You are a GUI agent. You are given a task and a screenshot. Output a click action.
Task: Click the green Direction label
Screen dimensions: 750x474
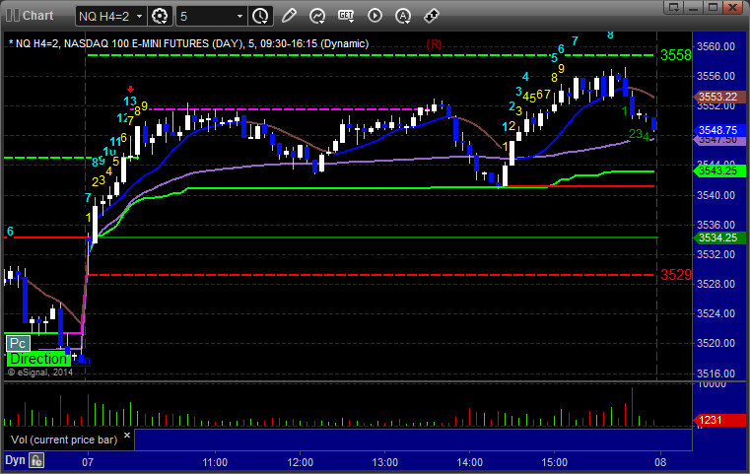[x=38, y=359]
